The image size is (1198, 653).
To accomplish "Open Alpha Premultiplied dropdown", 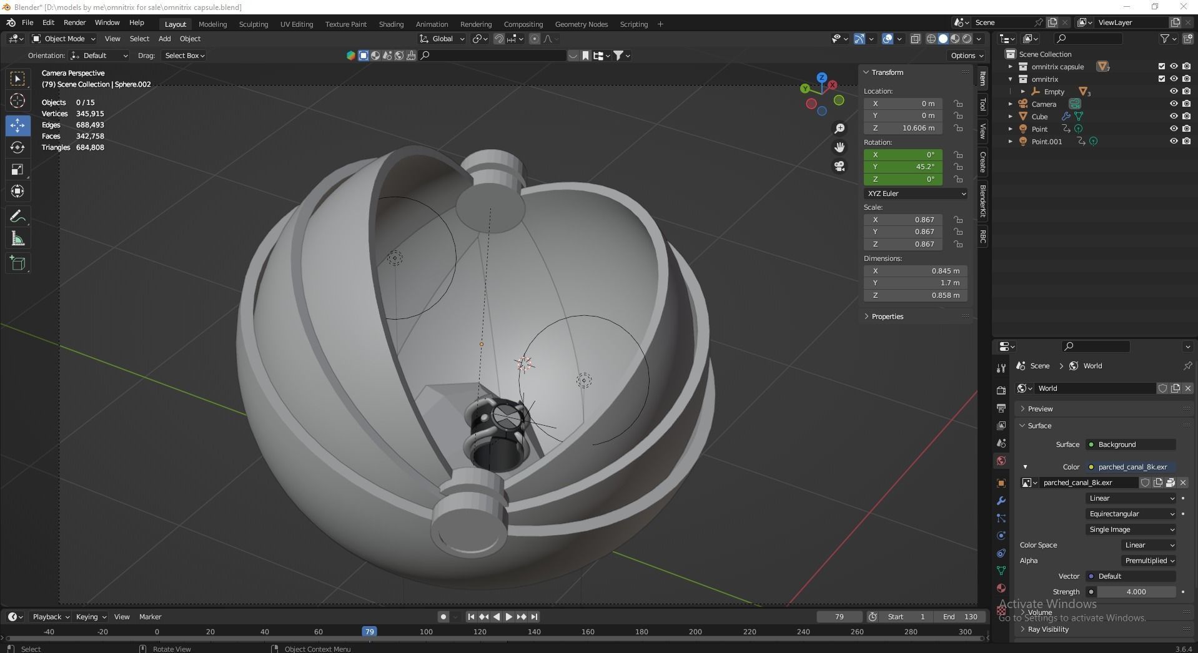I will pos(1149,561).
